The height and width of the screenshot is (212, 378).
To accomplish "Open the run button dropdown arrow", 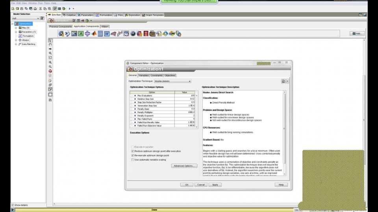I will (x=74, y=9).
